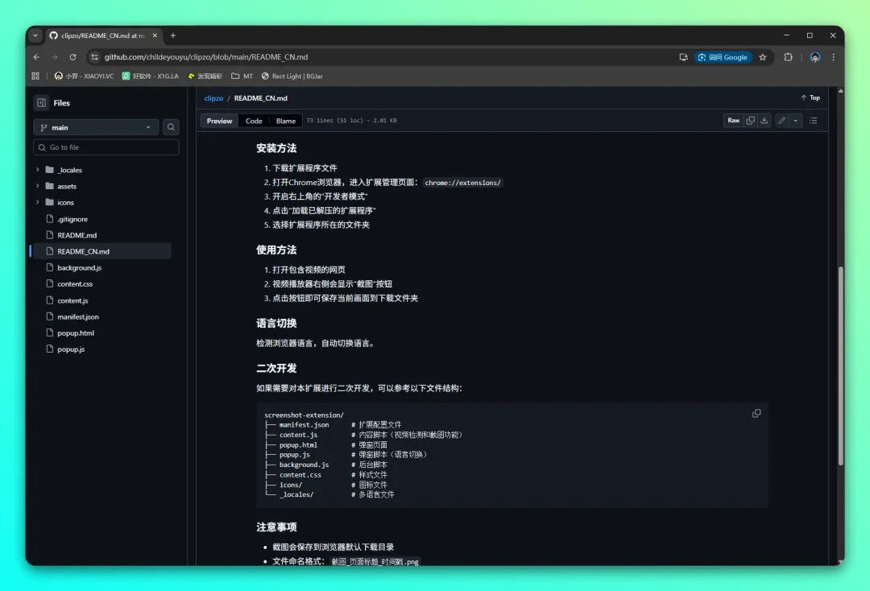Copy raw file contents icon

(750, 120)
